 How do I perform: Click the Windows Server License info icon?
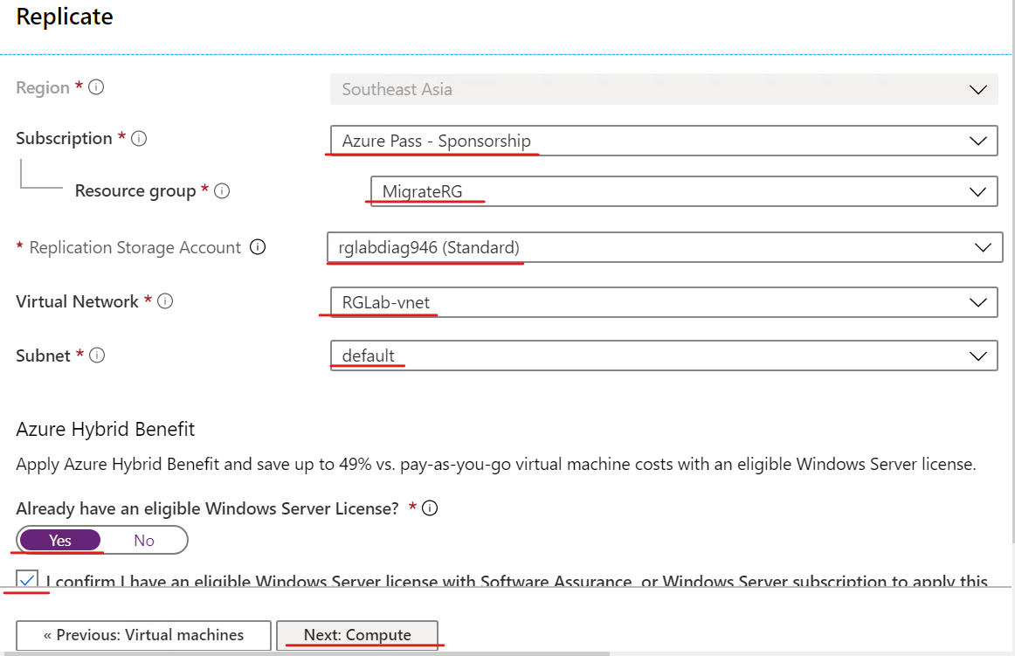click(x=430, y=508)
